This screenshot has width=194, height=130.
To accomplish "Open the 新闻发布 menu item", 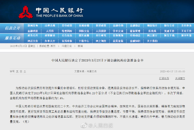I will [33, 26].
